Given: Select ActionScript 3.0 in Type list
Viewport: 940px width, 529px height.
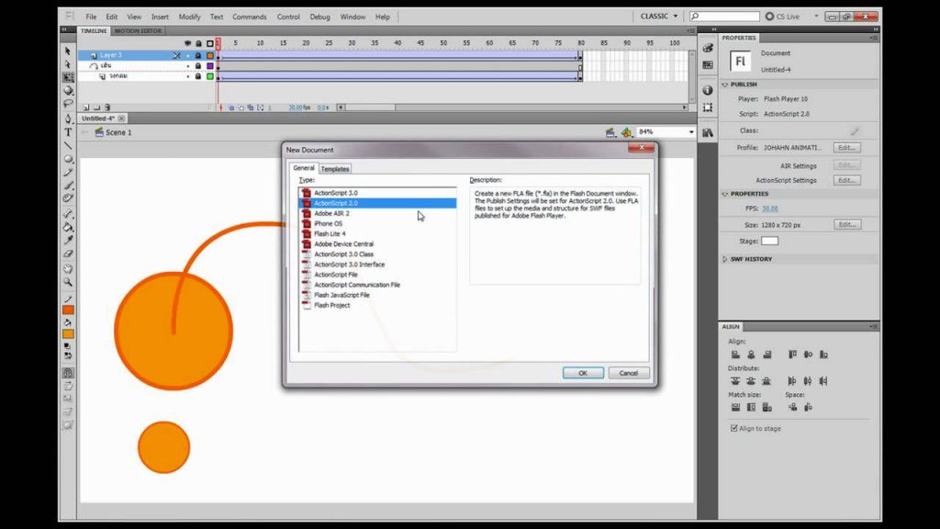Looking at the screenshot, I should tap(377, 193).
